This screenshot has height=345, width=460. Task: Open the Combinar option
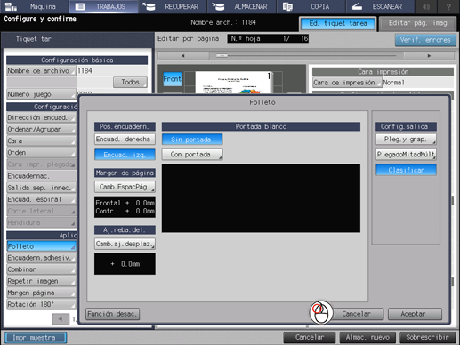click(41, 269)
